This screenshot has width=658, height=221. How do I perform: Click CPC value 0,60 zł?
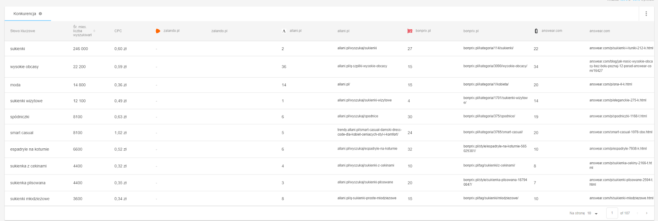pyautogui.click(x=120, y=48)
